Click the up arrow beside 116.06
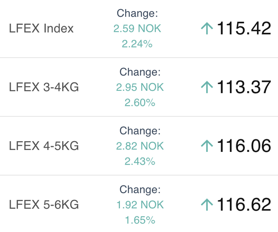 207,146
